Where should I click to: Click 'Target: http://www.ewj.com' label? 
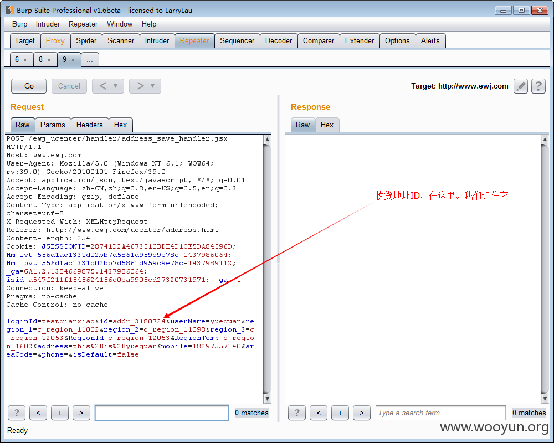coord(459,86)
